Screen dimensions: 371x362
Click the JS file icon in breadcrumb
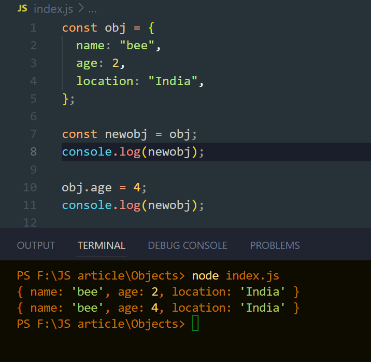pos(22,9)
